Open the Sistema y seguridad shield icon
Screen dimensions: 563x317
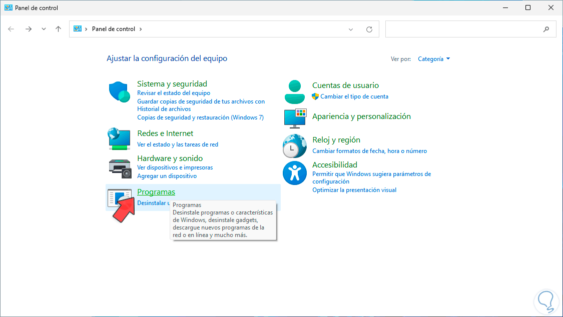tap(119, 92)
